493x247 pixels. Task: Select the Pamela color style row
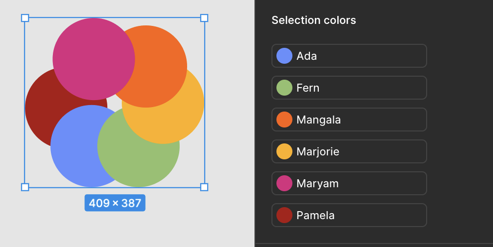[349, 215]
